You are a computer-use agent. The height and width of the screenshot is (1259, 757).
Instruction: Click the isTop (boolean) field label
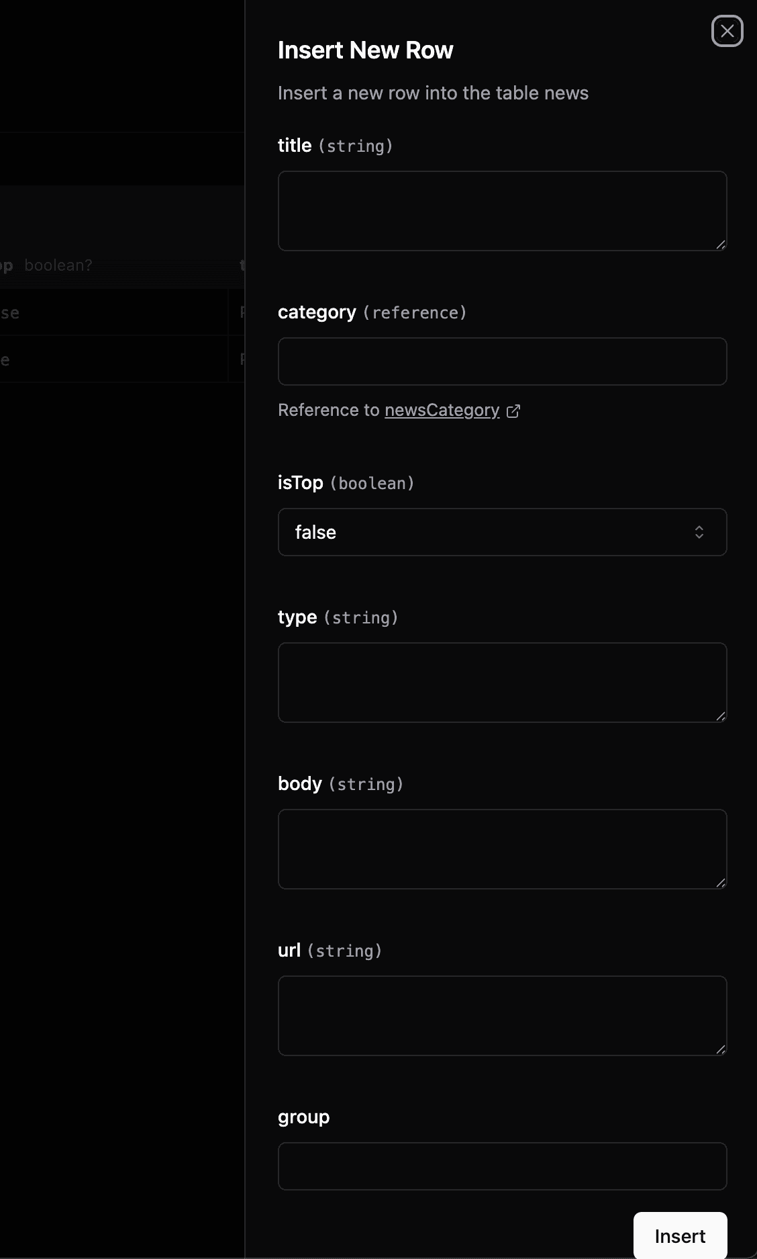301,483
